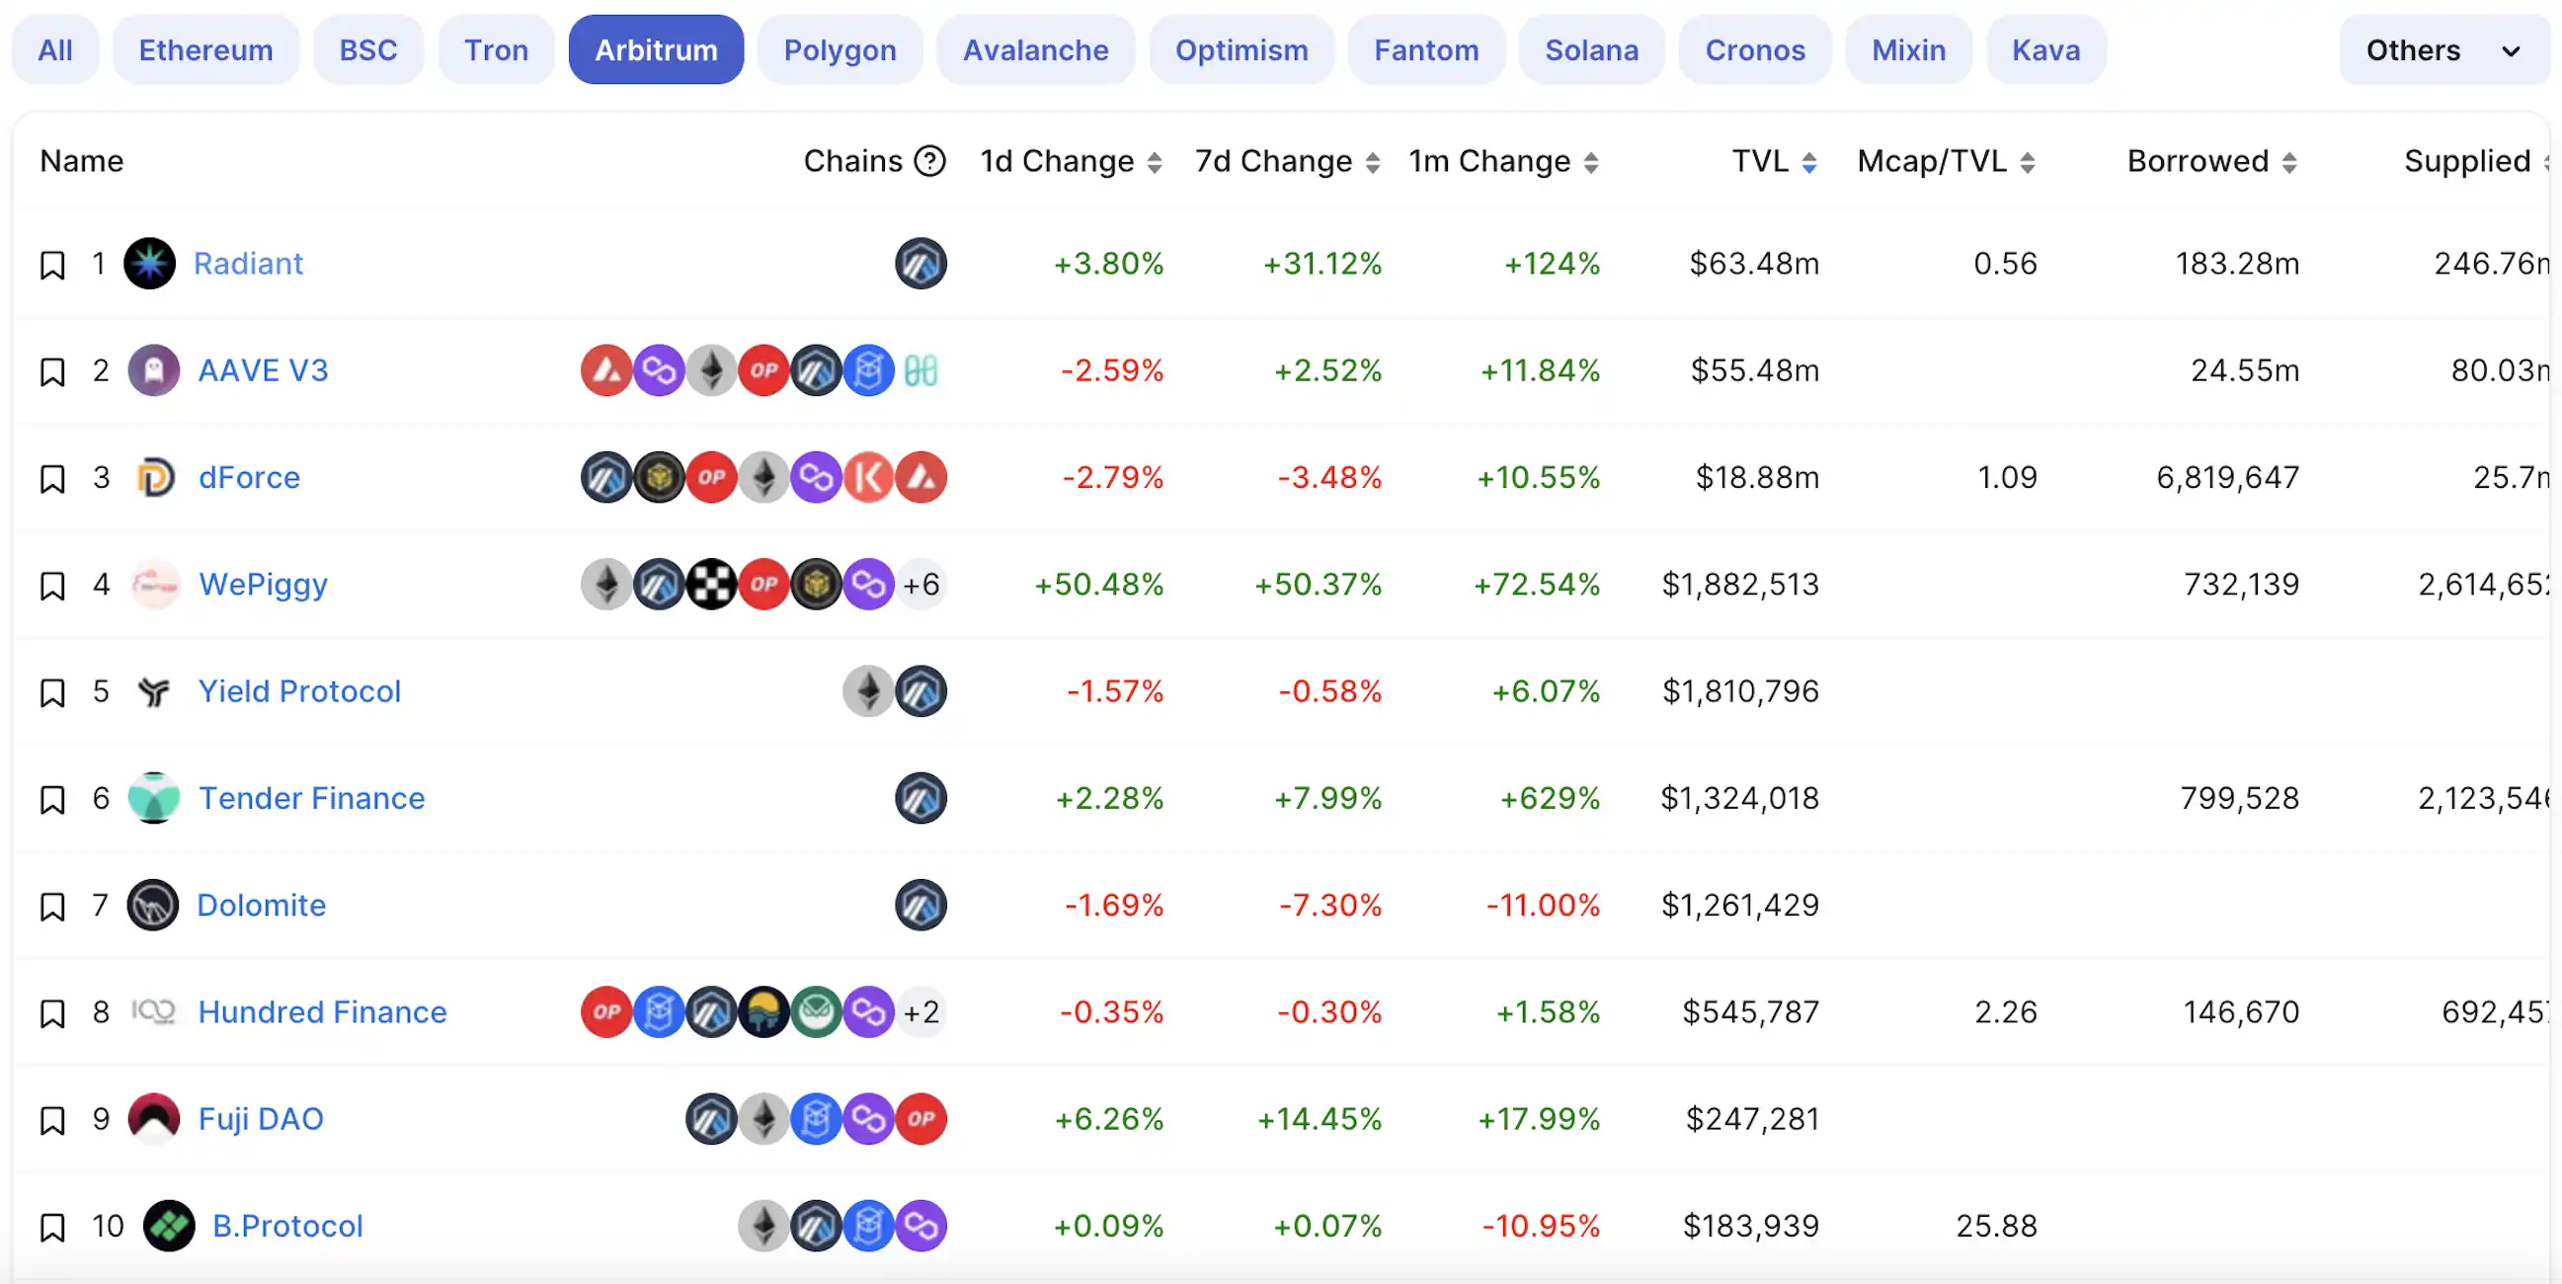Screen dimensions: 2562x1284
Task: Click Optimism chain icon in Fuji DAO row
Action: coord(921,1119)
